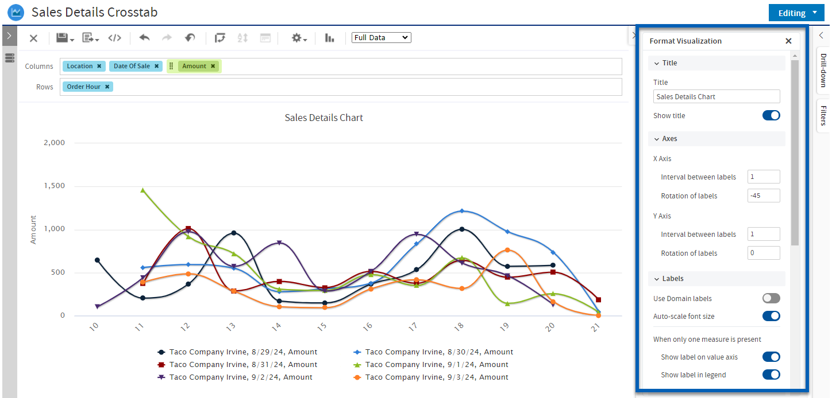Image resolution: width=832 pixels, height=398 pixels.
Task: Click the small collapse arrow left of Format panel
Action: point(633,36)
